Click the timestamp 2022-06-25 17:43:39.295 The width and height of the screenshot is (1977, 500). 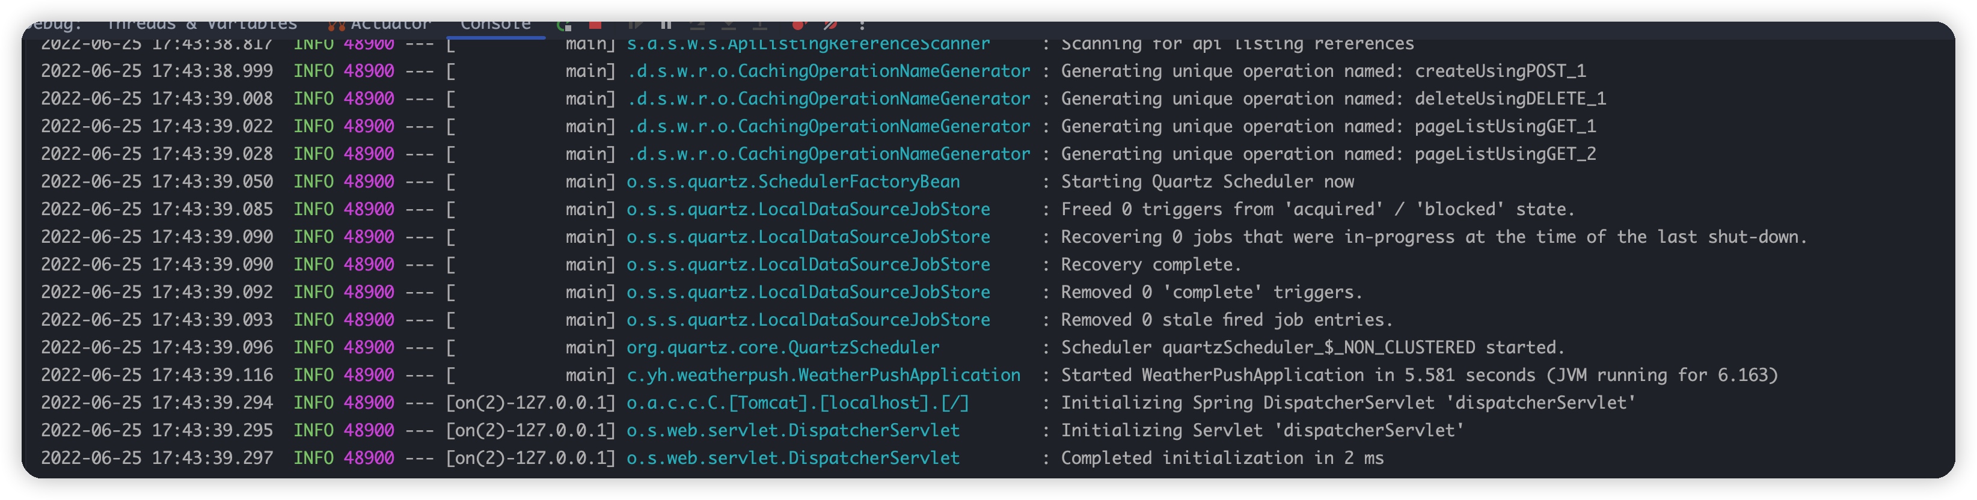click(x=156, y=430)
